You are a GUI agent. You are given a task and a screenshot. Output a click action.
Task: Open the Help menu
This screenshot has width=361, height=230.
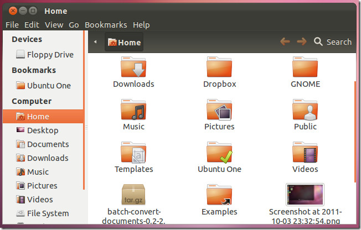(141, 25)
